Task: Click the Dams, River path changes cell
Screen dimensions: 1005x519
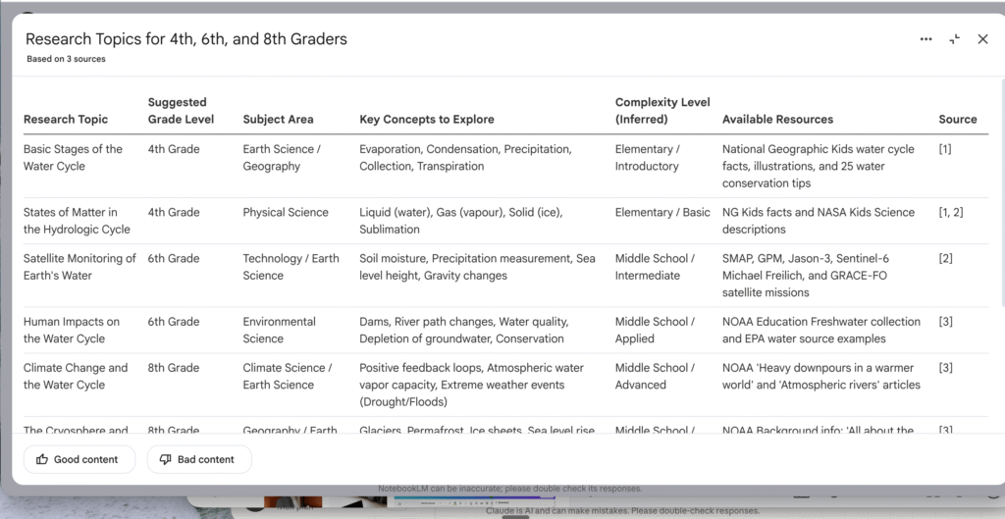Action: (x=464, y=330)
